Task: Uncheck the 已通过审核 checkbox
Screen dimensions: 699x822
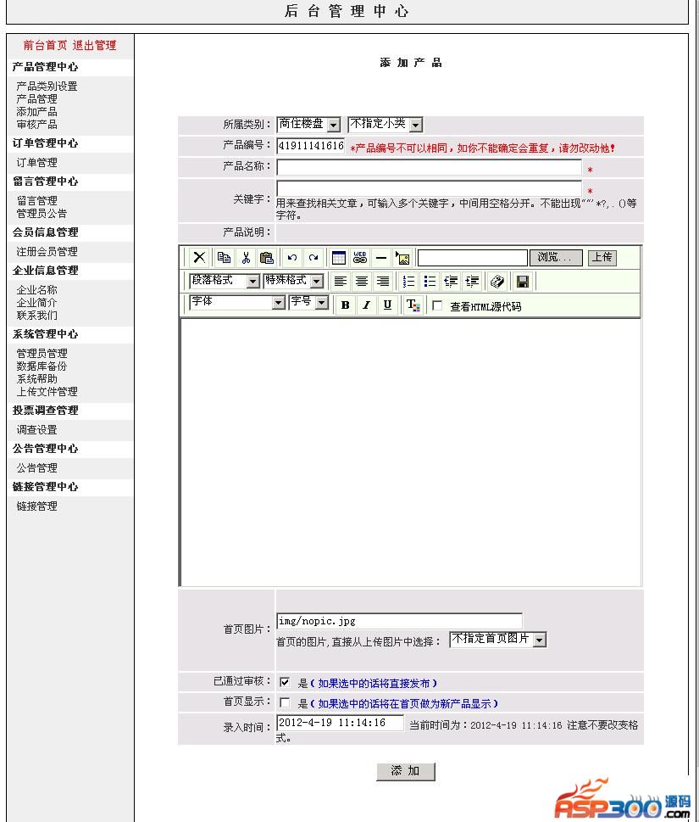Action: tap(285, 682)
